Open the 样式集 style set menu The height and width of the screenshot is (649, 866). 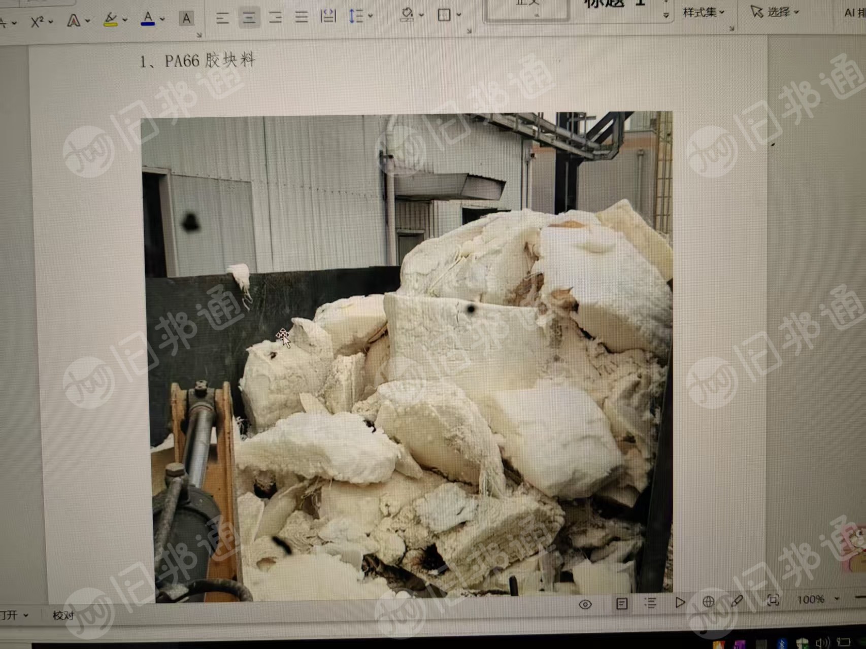point(703,12)
